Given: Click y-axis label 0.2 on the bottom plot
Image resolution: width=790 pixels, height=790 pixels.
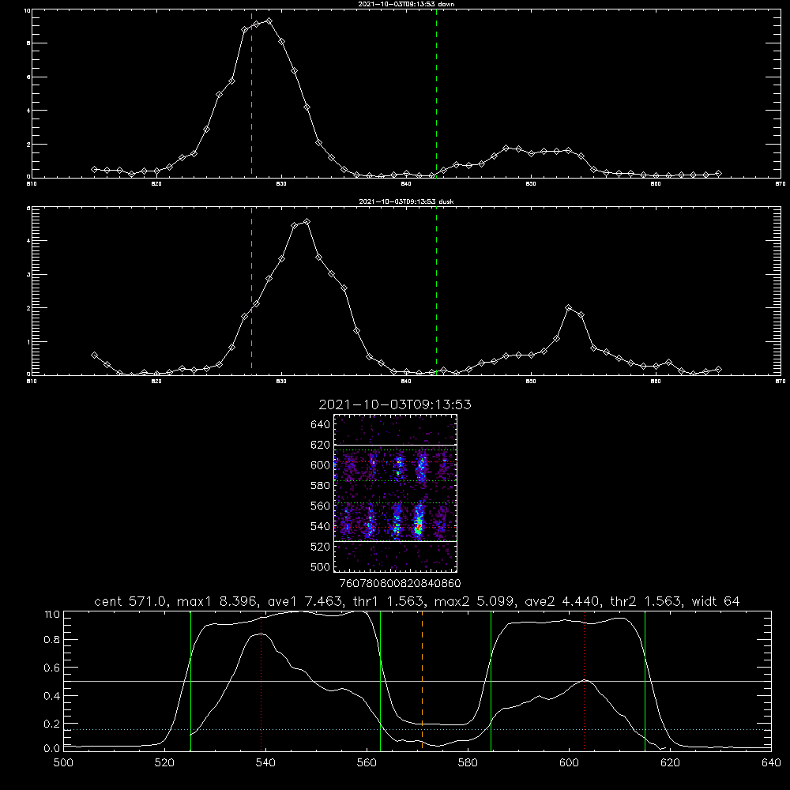Looking at the screenshot, I should [x=52, y=724].
